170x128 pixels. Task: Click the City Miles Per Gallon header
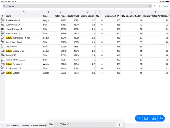[132, 16]
